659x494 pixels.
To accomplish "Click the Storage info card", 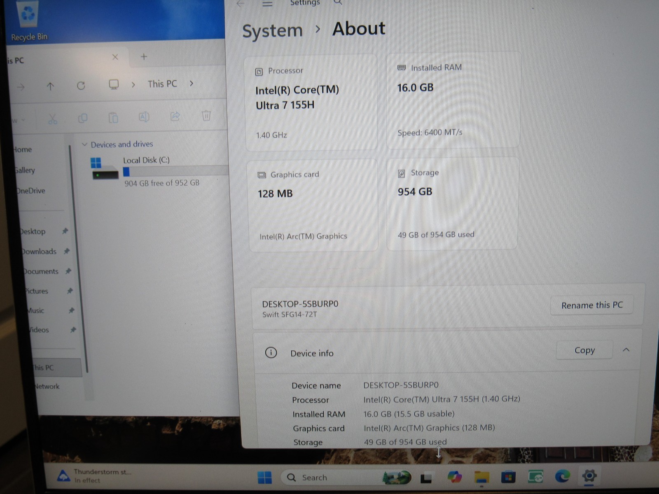I will coord(452,203).
